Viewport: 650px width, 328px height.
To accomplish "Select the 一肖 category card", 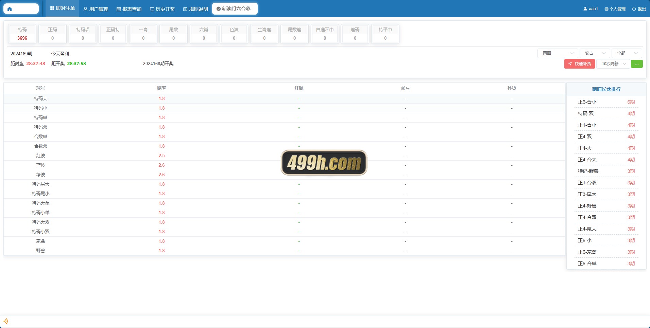I will tap(143, 34).
